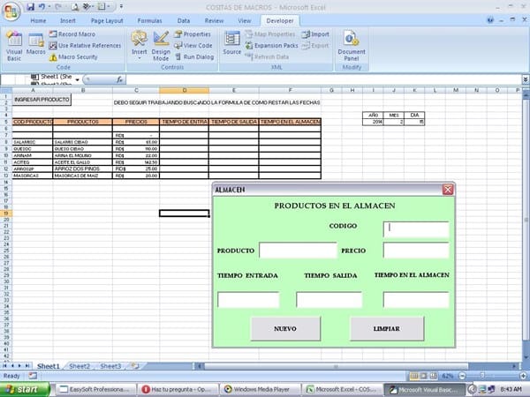The width and height of the screenshot is (530, 397).
Task: Open the Page Layout tab
Action: (x=107, y=20)
